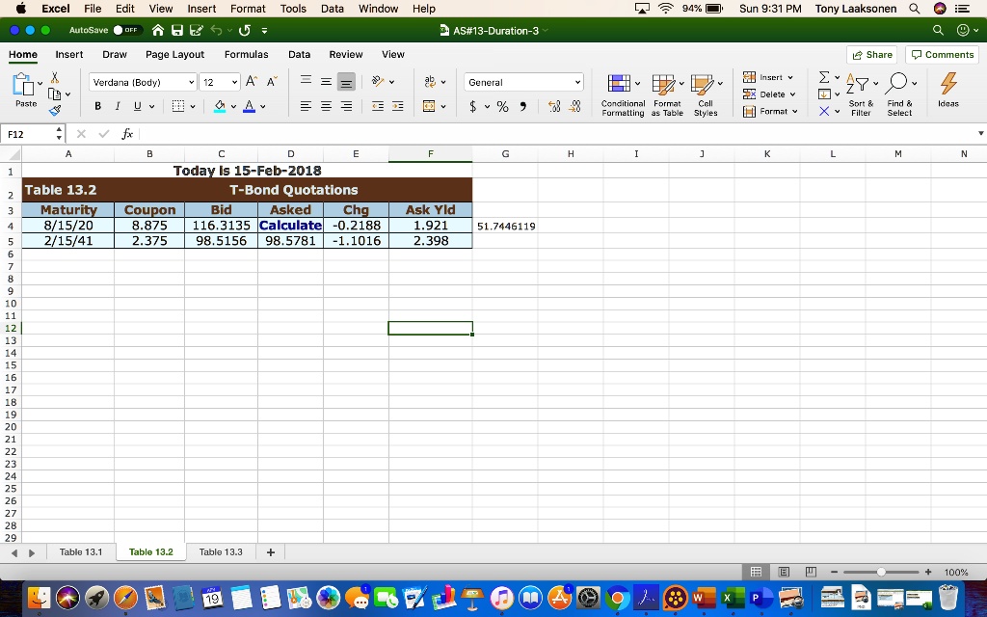Switch to the Formulas ribbon tab
987x617 pixels.
pyautogui.click(x=246, y=55)
